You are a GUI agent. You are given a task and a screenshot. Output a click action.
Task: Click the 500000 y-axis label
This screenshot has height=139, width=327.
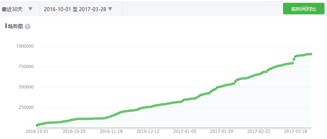click(x=26, y=87)
